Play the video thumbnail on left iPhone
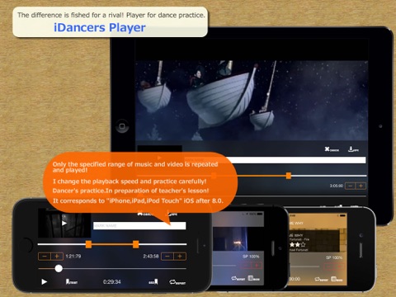396x297 pixels. [64, 223]
